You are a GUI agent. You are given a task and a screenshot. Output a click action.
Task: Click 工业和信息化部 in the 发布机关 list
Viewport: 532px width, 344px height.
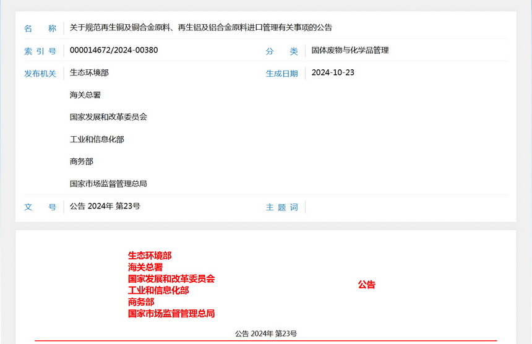pyautogui.click(x=97, y=139)
